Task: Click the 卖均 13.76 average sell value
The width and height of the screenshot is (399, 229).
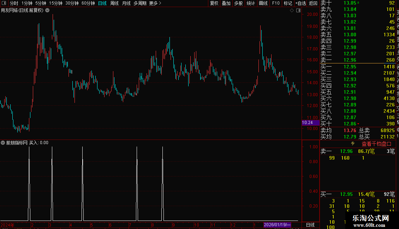Action: (x=350, y=130)
